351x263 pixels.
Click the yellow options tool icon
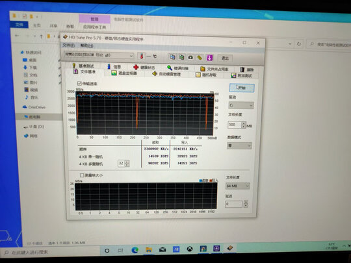[x=200, y=58]
